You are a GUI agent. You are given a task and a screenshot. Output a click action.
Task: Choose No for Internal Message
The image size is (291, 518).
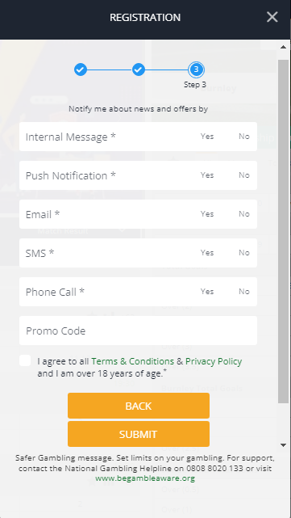point(244,137)
